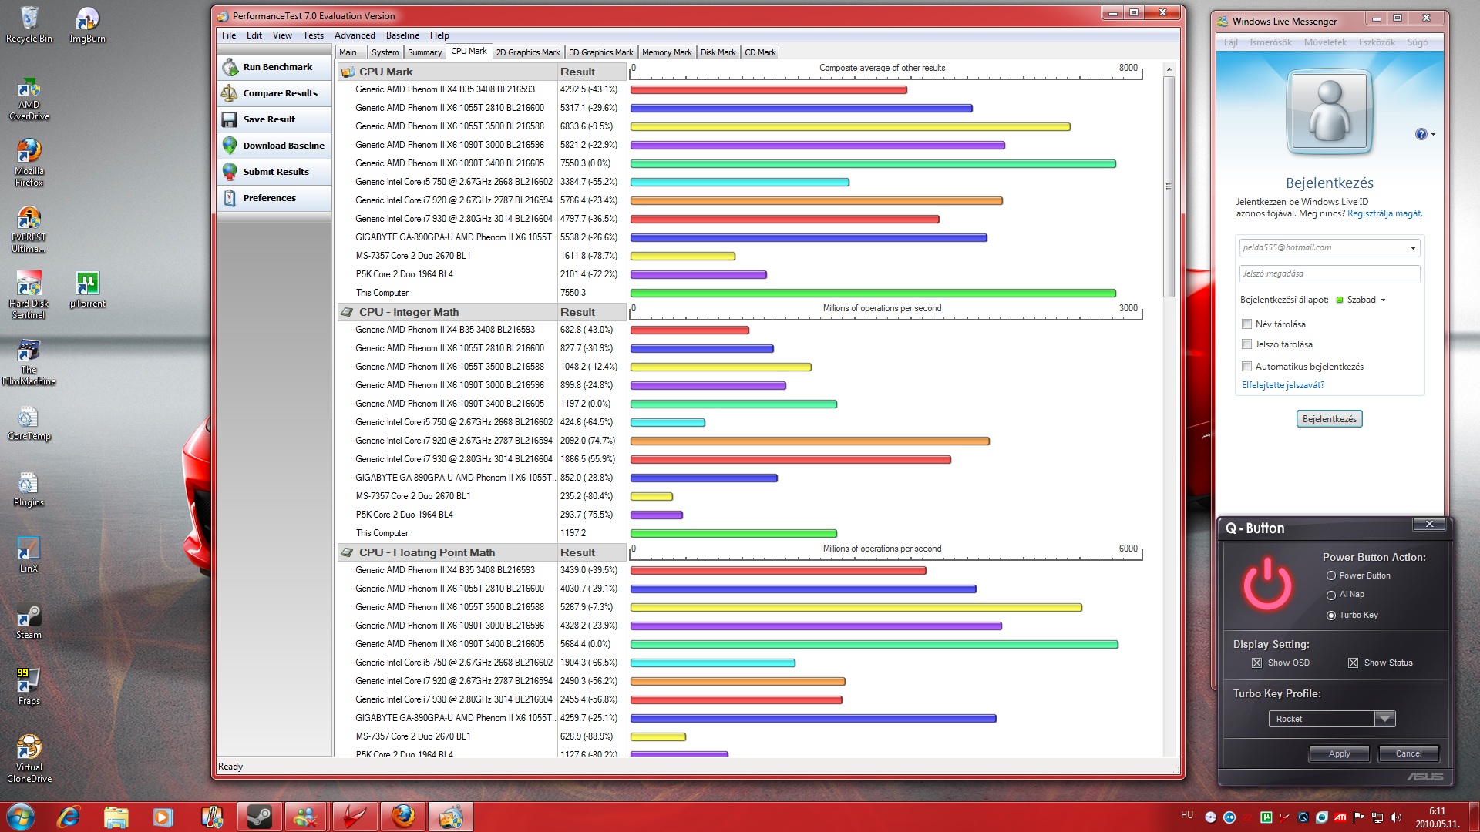Toggle Show OSD checkbox
The height and width of the screenshot is (832, 1480).
pyautogui.click(x=1257, y=663)
